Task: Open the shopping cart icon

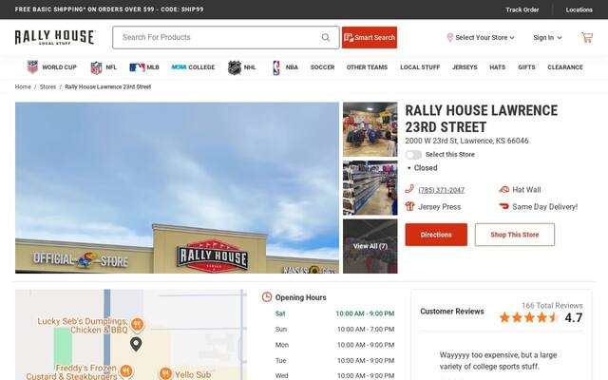Action: (x=587, y=38)
